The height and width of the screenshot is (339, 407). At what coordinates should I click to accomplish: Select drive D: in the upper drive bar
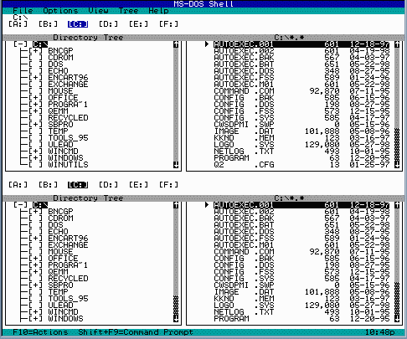click(x=109, y=24)
